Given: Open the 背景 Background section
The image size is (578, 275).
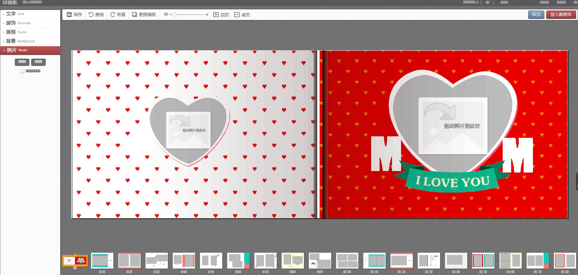Looking at the screenshot, I should [x=20, y=41].
